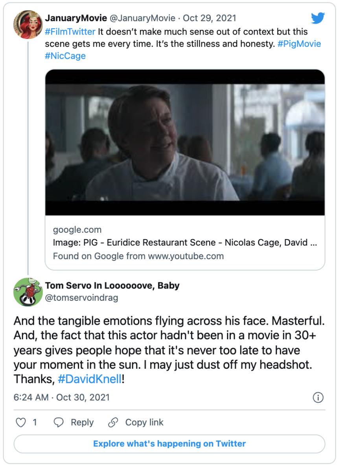Click the @JanuaryMovie handle

coord(142,18)
